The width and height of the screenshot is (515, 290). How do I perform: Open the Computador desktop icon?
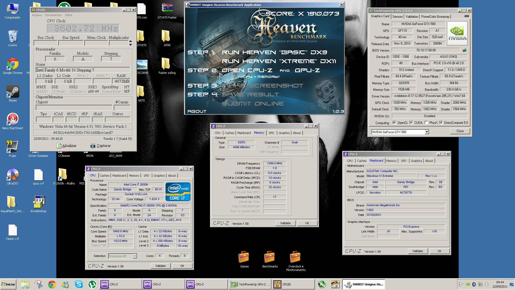tap(12, 11)
